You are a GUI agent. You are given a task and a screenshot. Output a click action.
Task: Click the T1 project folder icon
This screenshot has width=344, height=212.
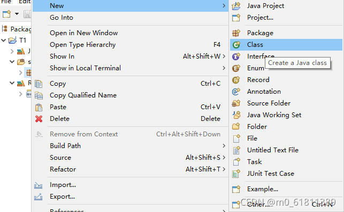coord(12,40)
